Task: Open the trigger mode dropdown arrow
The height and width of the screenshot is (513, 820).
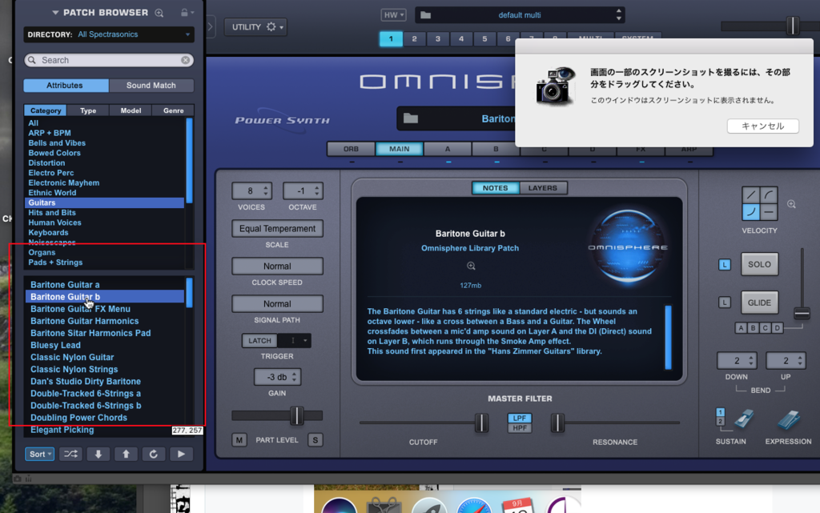Action: tap(305, 341)
